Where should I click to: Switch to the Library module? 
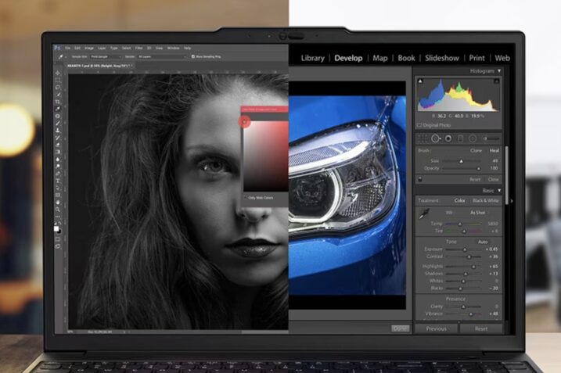coord(312,58)
